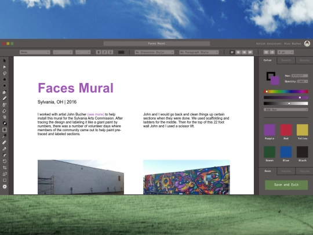Switch to the Swatch tab
313x235 pixels.
coord(286,60)
